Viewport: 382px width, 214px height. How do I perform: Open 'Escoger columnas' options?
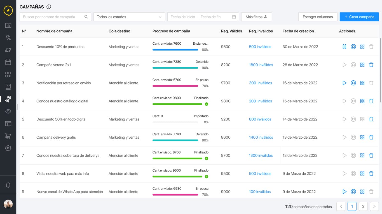coord(318,17)
